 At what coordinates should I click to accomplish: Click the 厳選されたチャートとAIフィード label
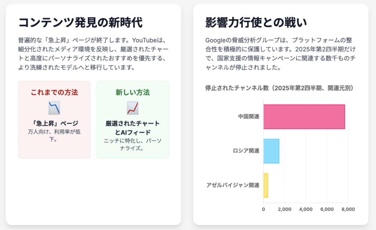[x=133, y=128]
